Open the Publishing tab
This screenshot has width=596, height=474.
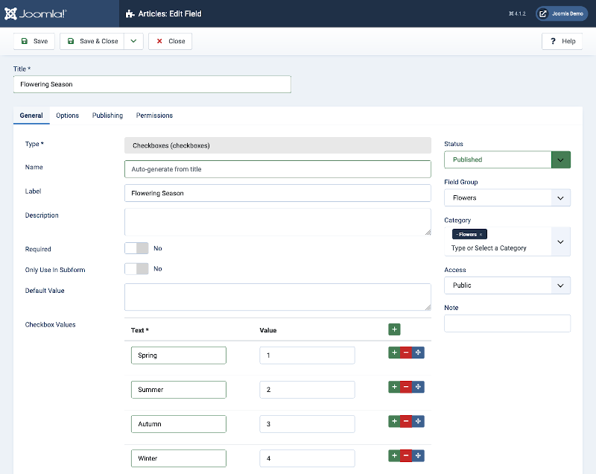(107, 116)
